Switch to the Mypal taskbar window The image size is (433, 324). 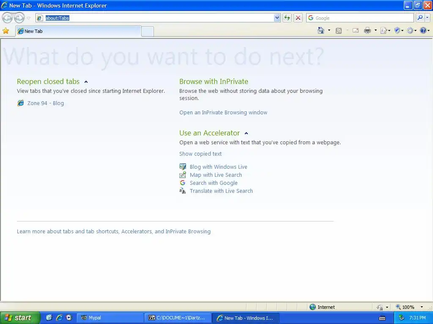click(110, 318)
